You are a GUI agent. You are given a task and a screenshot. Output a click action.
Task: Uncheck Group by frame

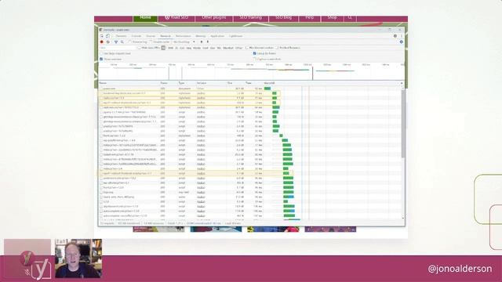[255, 53]
